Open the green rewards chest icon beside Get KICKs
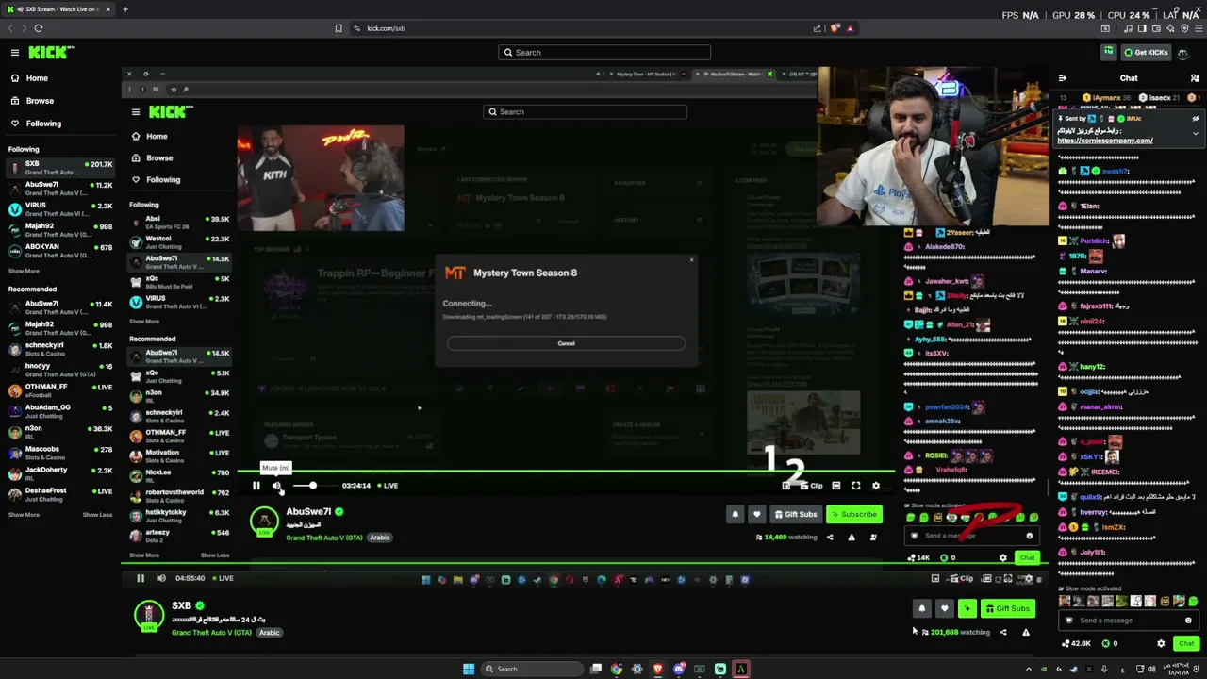This screenshot has height=679, width=1207. [x=1109, y=52]
